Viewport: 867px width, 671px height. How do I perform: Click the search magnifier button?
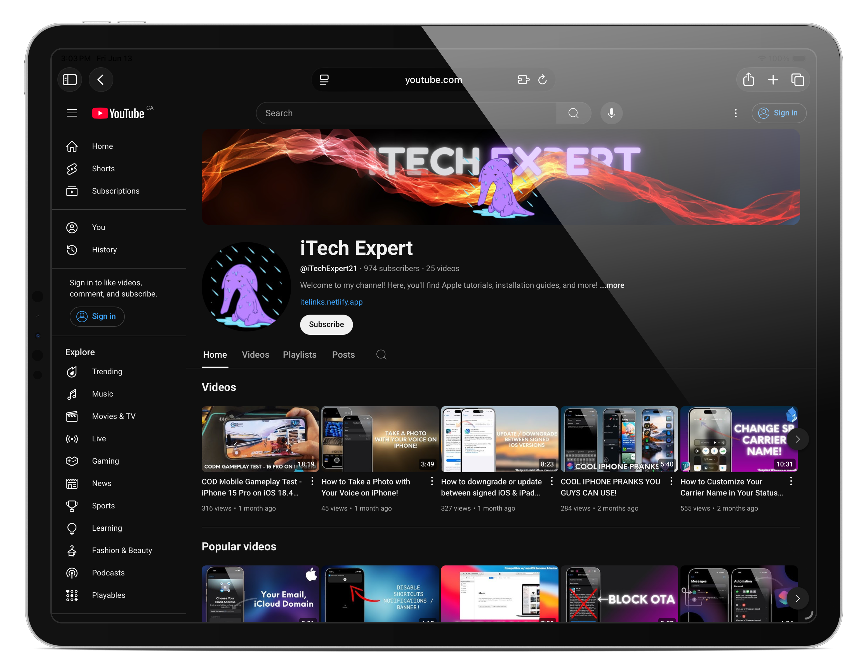click(x=573, y=113)
